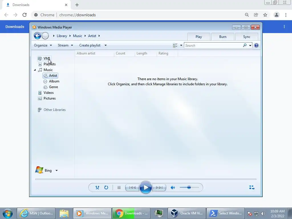292x219 pixels.
Task: Open File Explorer from the taskbar
Action: (x=64, y=213)
